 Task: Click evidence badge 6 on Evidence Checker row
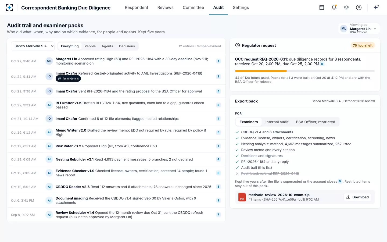tap(218, 173)
